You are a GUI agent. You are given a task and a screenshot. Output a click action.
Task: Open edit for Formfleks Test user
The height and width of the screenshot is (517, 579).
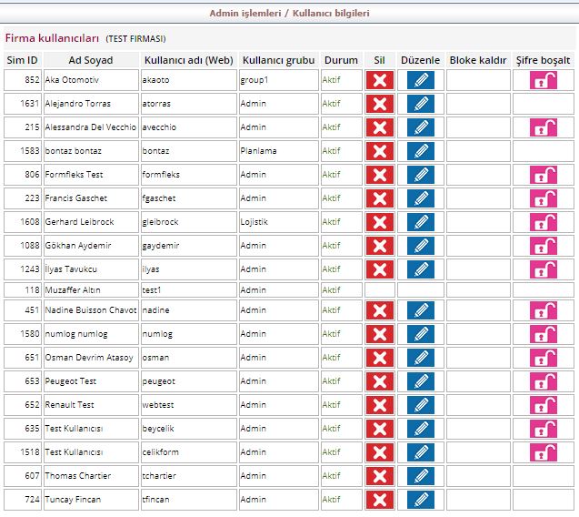pos(420,175)
